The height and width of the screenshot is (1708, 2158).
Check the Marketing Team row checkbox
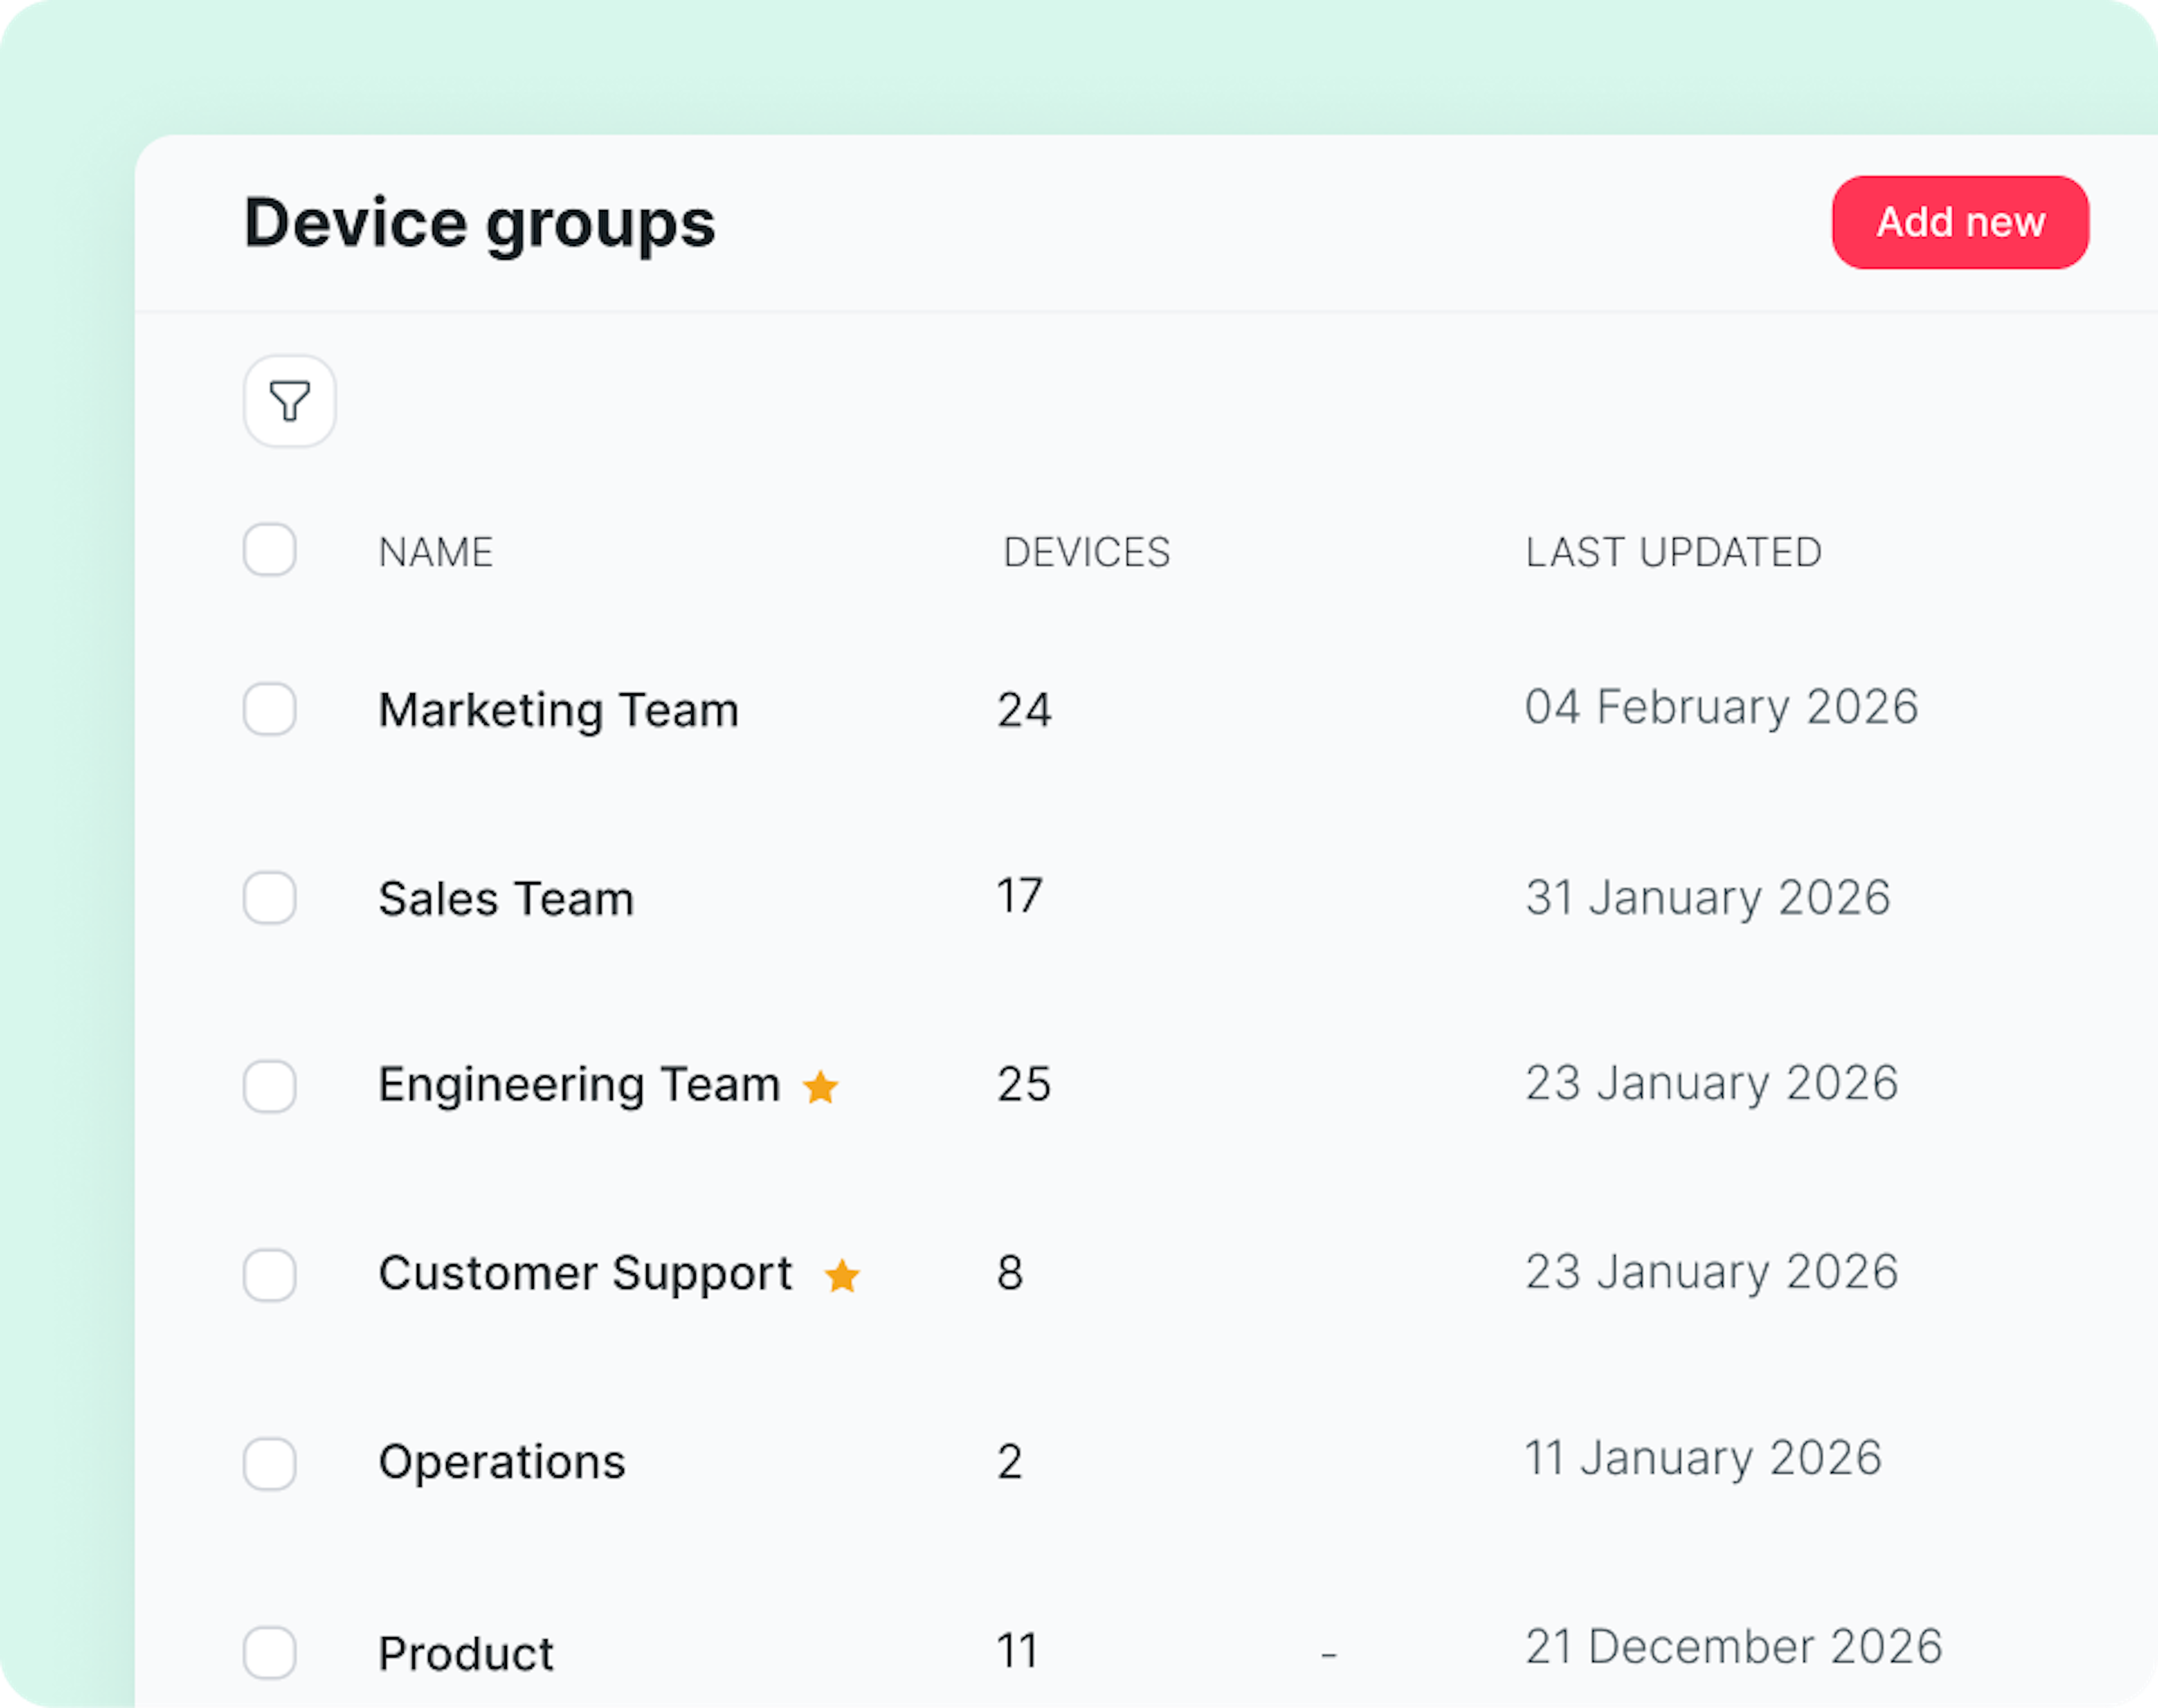(270, 709)
